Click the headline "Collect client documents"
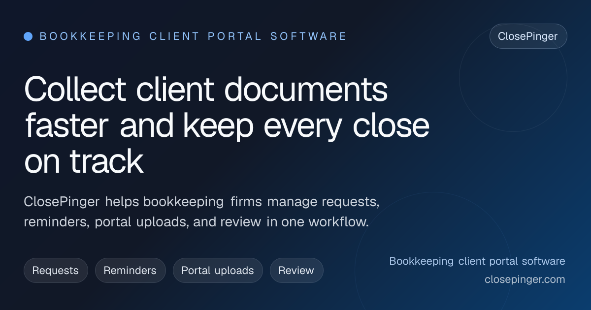 pyautogui.click(x=227, y=126)
